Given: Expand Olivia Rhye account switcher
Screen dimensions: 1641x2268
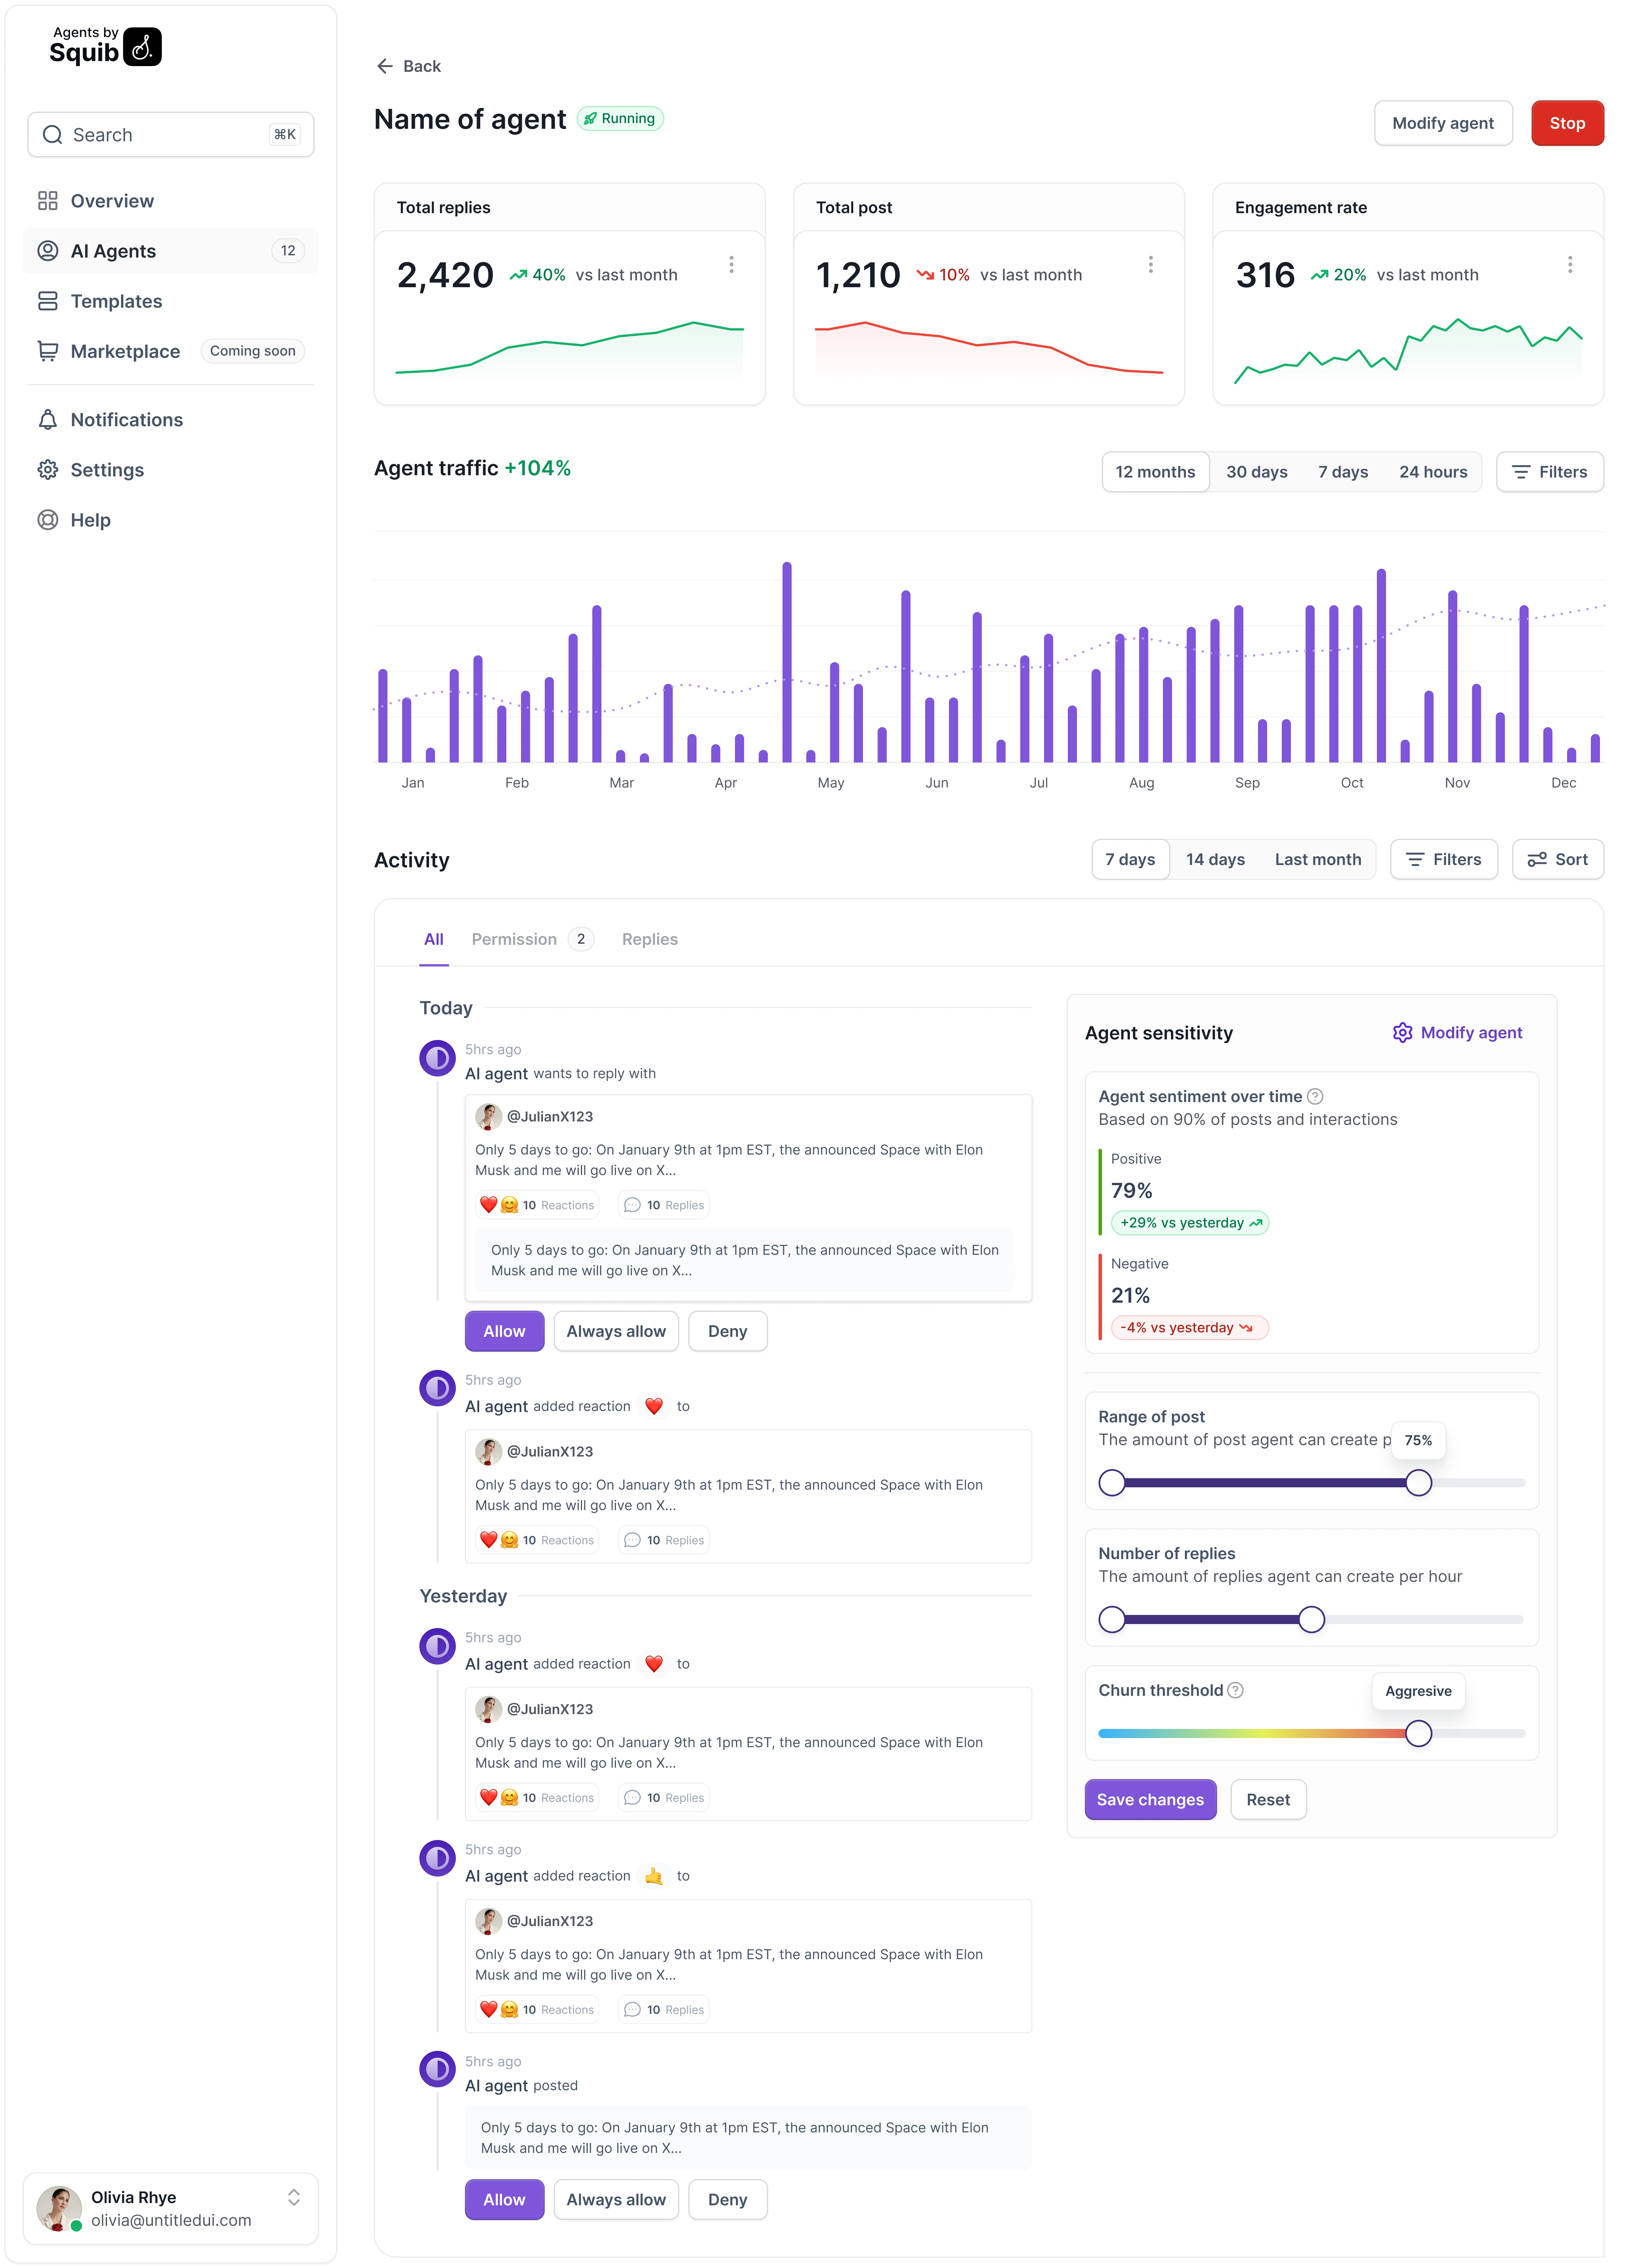Looking at the screenshot, I should tap(294, 2197).
